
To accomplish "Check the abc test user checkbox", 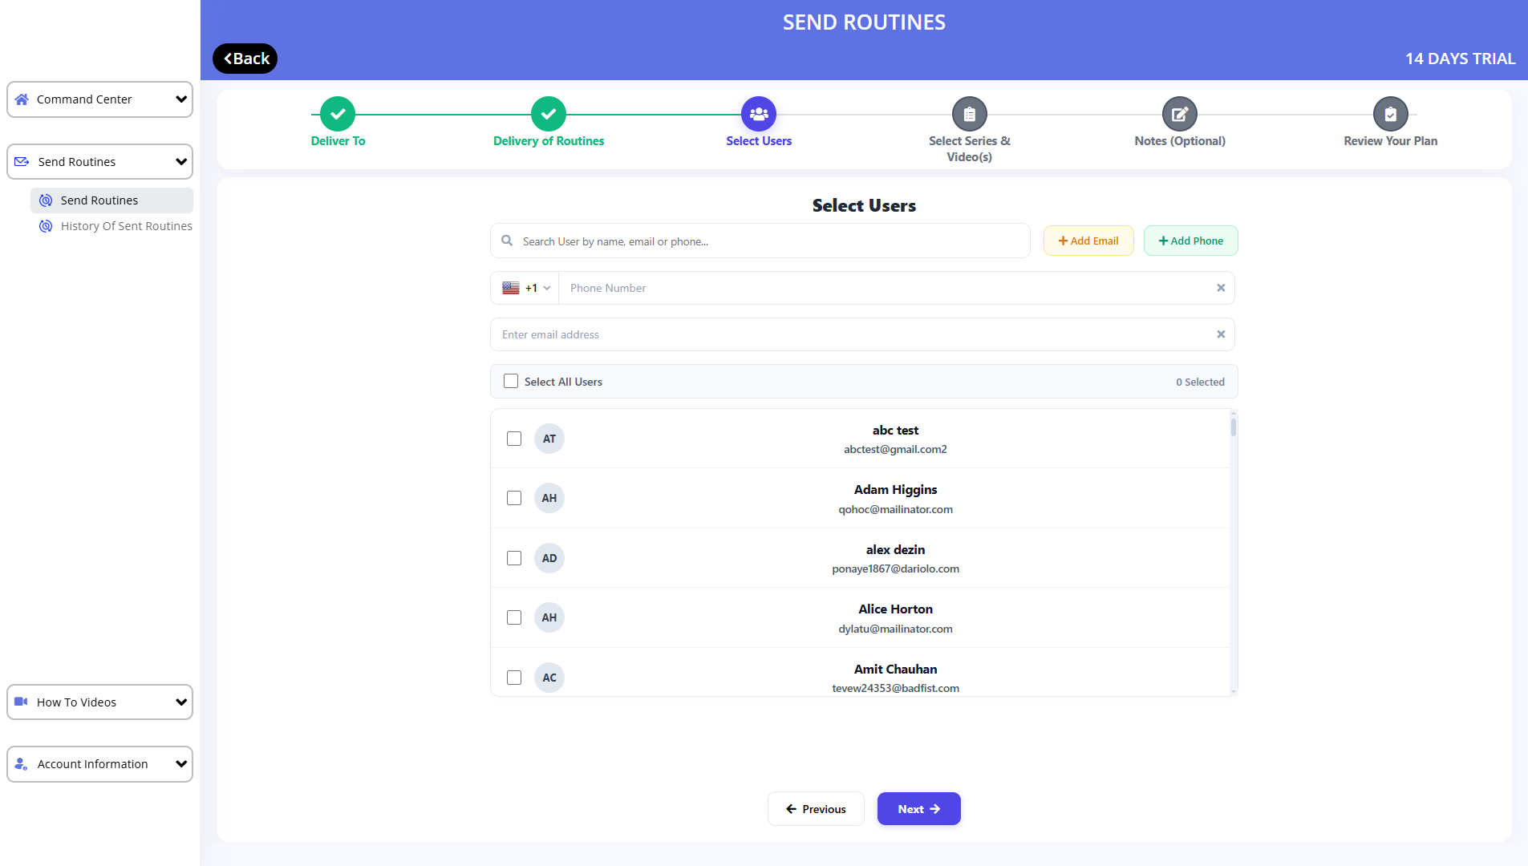I will [514, 439].
